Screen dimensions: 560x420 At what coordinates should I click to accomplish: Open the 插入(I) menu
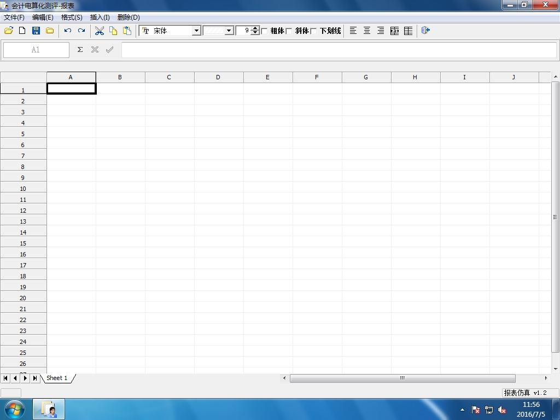(100, 17)
